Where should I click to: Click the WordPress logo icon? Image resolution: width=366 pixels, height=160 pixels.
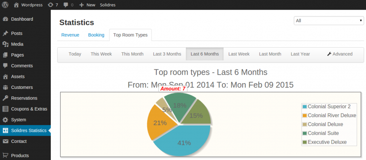5,5
